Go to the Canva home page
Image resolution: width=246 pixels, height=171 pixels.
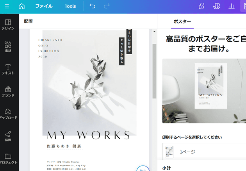(x=21, y=6)
